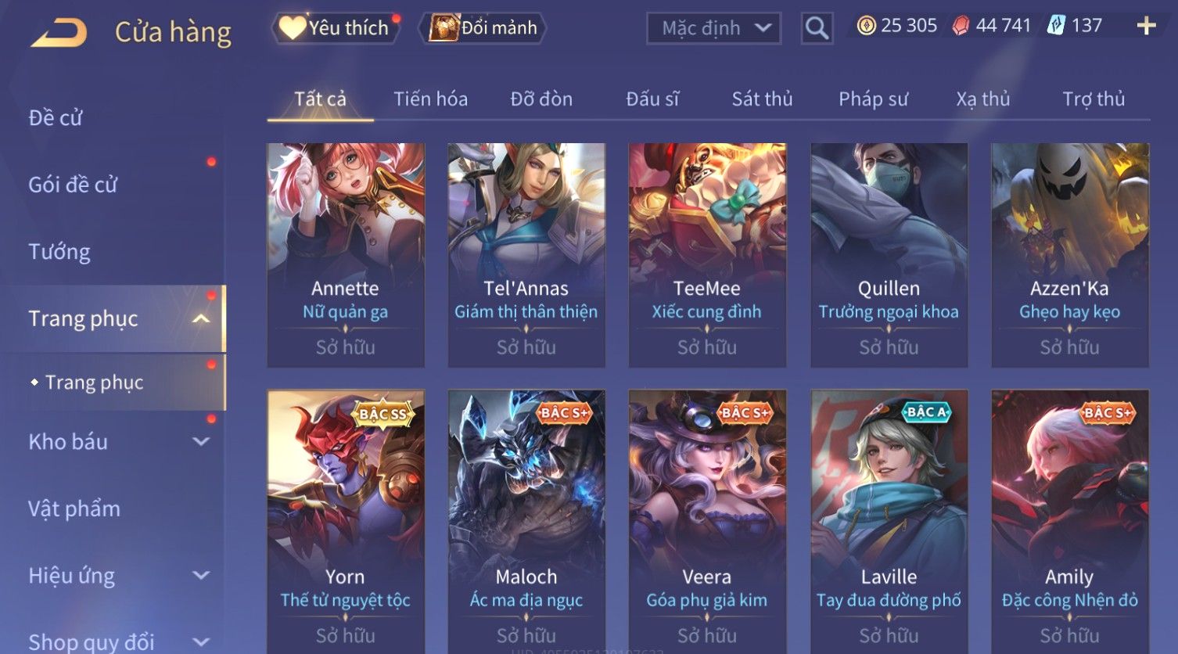Tap the golden back arrow icon

click(x=59, y=32)
